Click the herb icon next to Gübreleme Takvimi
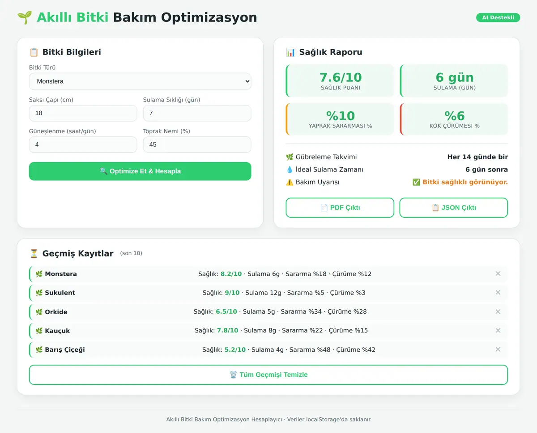The width and height of the screenshot is (537, 433). tap(290, 157)
